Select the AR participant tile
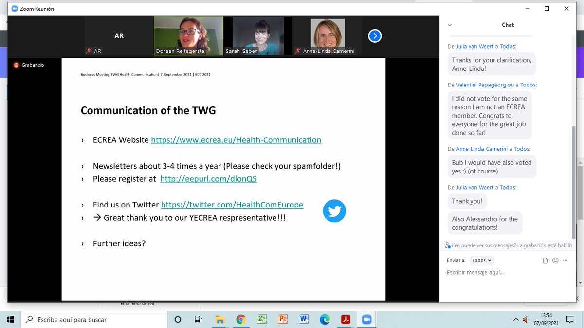The image size is (584, 328). (119, 35)
